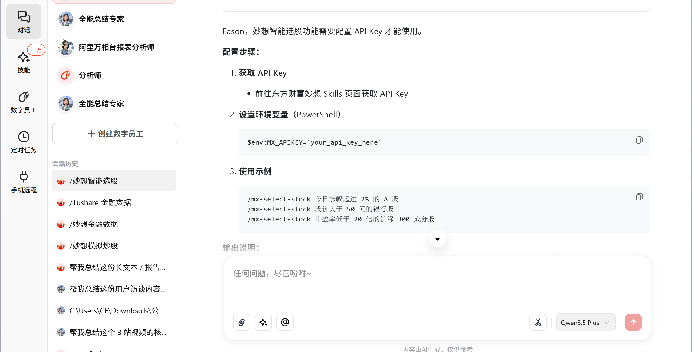
Task: Open 帮我总结这份长文本 / 报告 conversation
Action: (x=114, y=267)
